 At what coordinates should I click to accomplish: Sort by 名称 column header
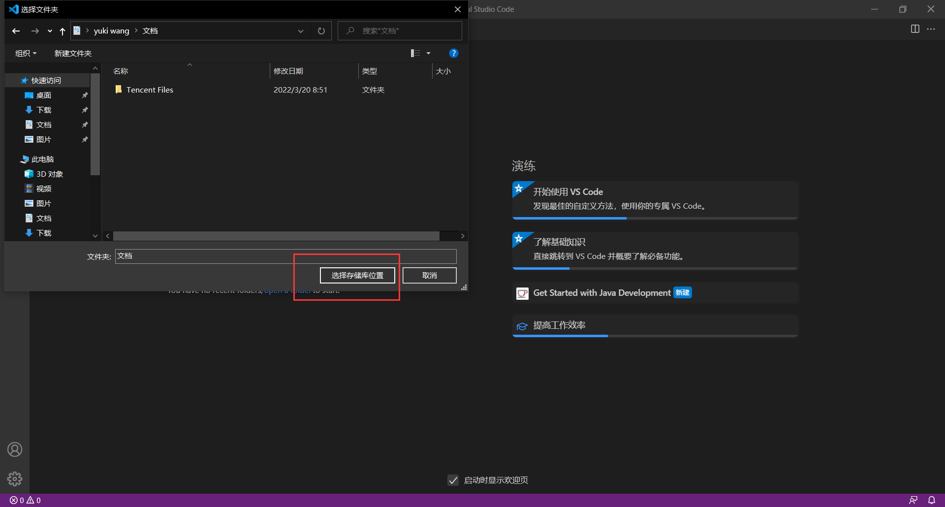coord(189,71)
